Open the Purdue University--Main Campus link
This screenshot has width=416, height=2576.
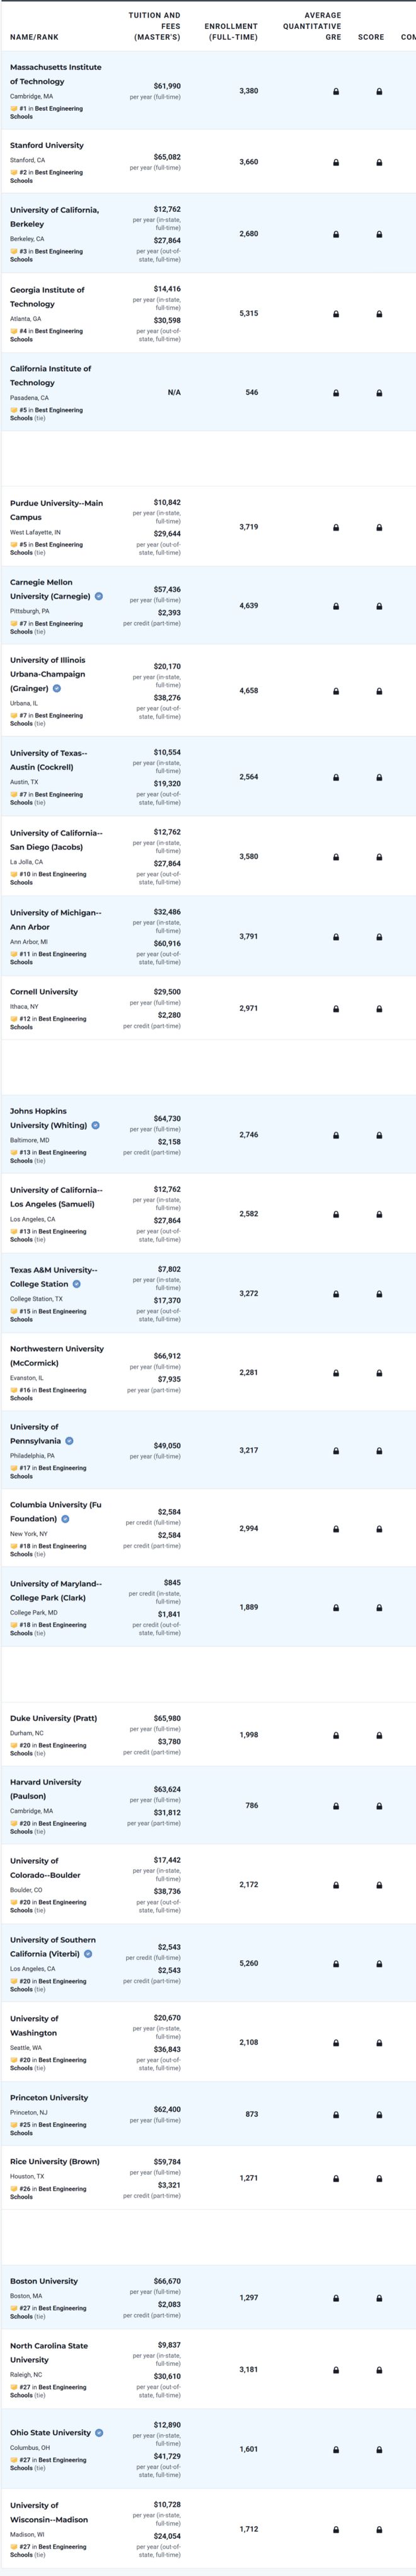pos(56,510)
